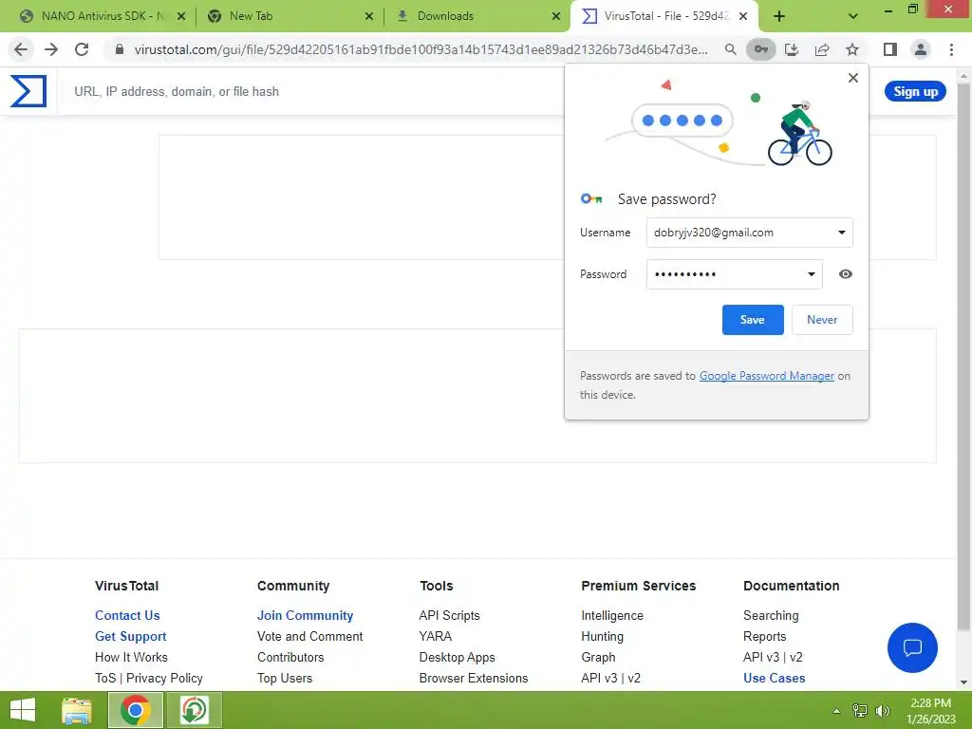Open the browser side panel

(890, 49)
